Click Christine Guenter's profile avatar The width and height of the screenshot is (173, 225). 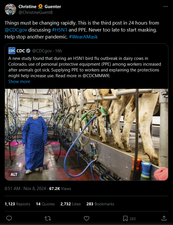(x=10, y=9)
